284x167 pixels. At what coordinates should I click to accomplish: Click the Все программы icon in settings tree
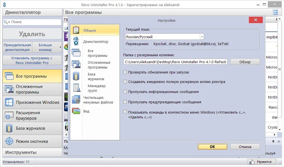(76, 53)
